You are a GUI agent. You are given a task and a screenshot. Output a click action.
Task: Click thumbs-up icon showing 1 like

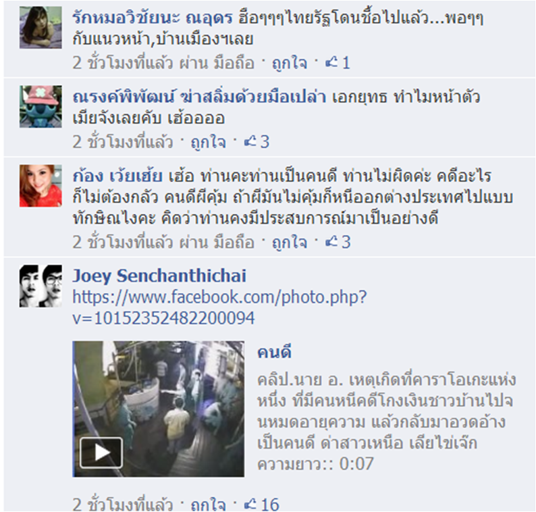[331, 63]
